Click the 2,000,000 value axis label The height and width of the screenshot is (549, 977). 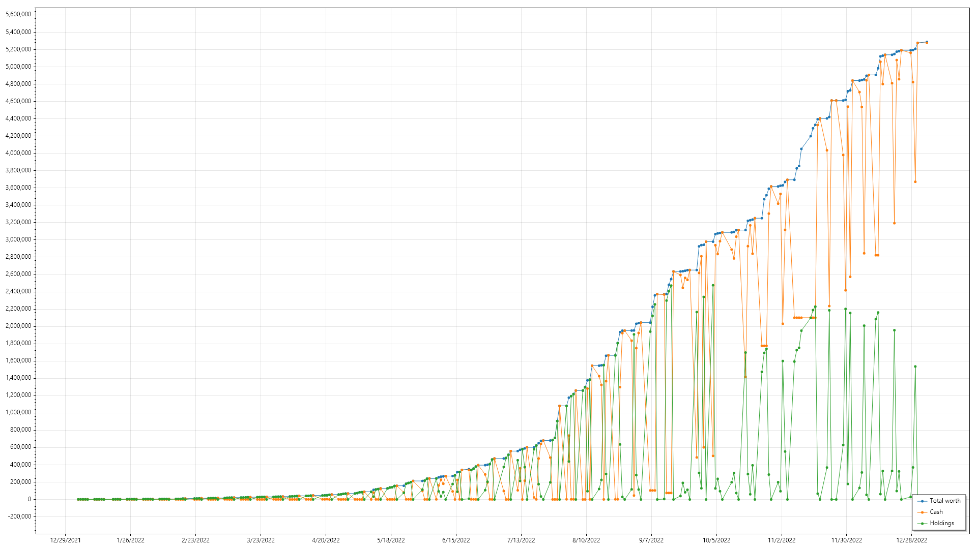(18, 326)
